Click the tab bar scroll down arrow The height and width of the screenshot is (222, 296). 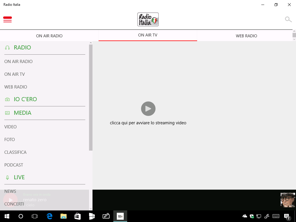pos(294,39)
